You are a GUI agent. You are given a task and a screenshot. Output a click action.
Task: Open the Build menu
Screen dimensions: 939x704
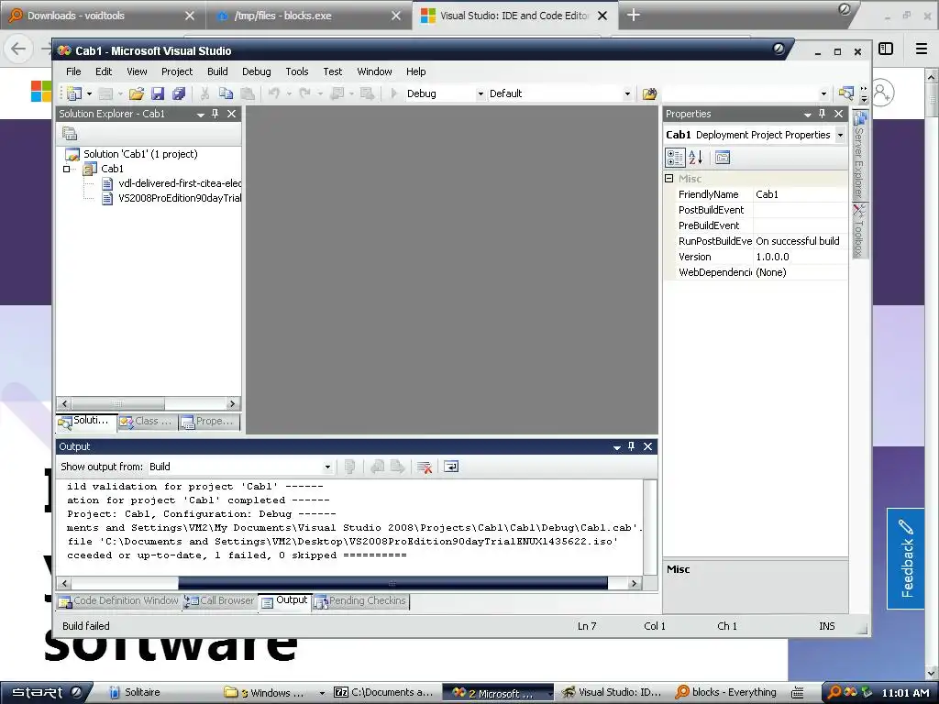click(217, 71)
